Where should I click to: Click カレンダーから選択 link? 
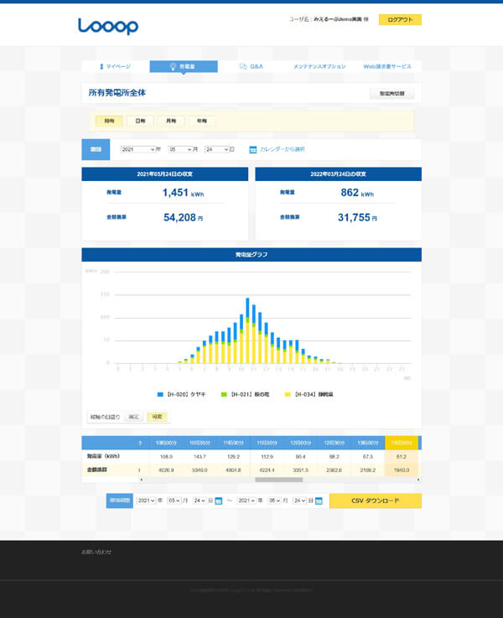(x=282, y=149)
